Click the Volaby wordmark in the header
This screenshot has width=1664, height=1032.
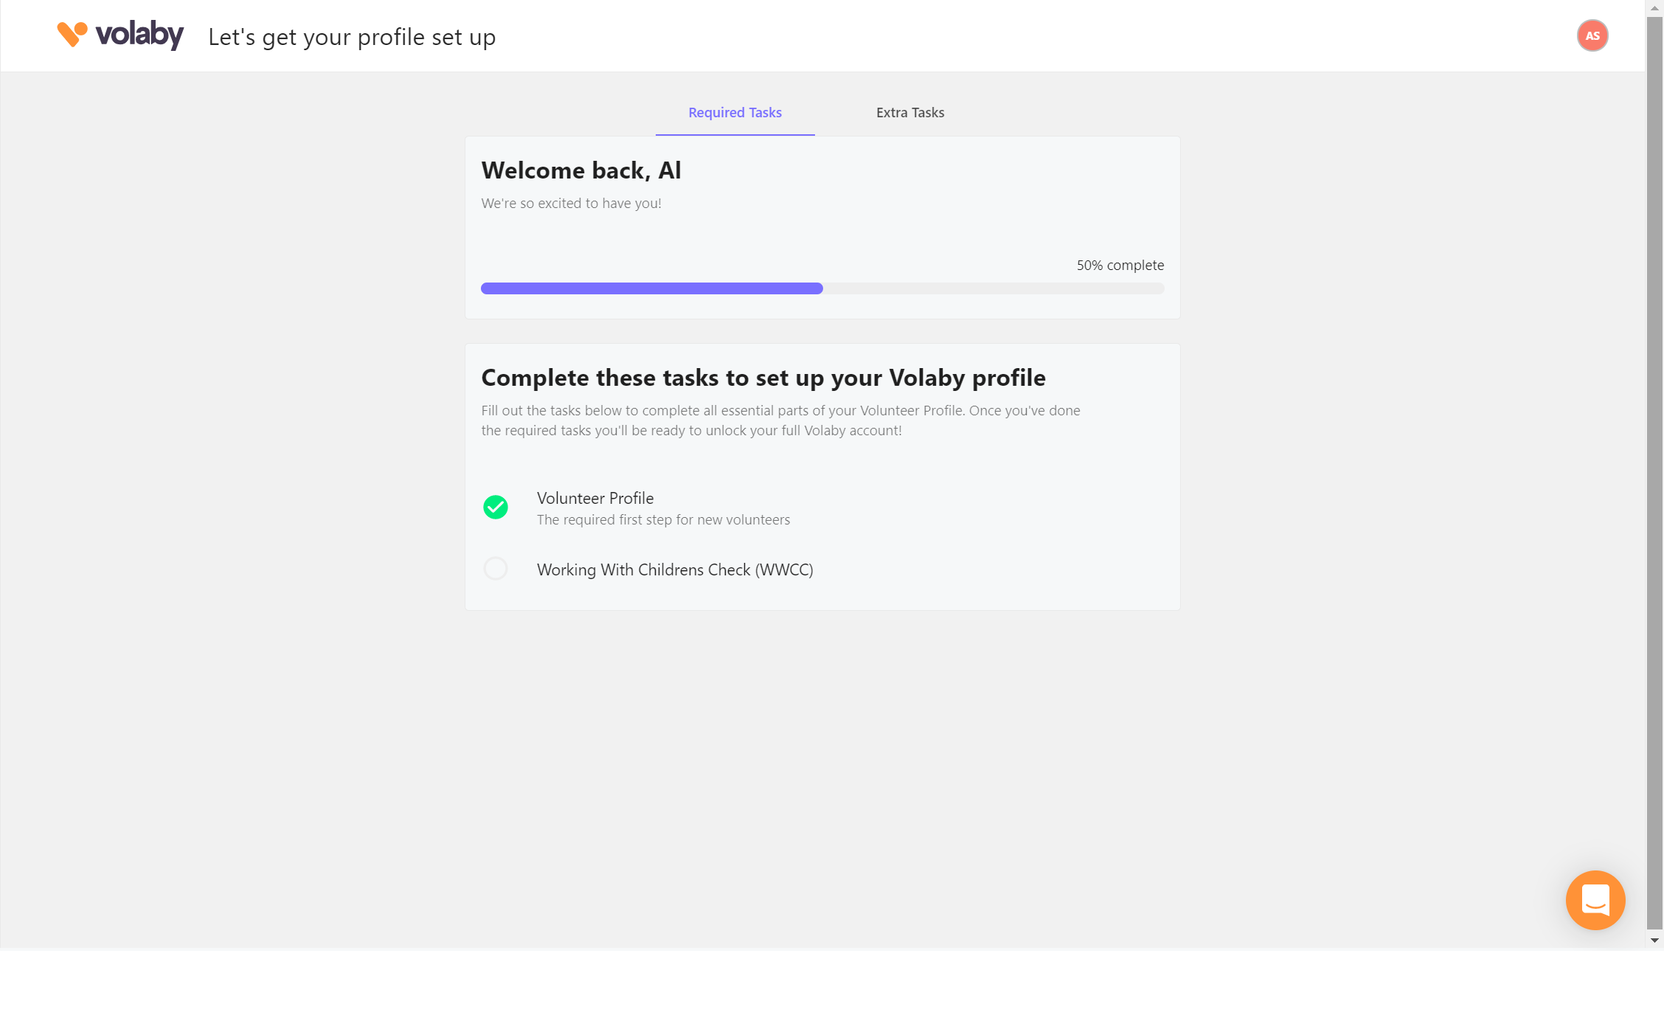[x=140, y=34]
